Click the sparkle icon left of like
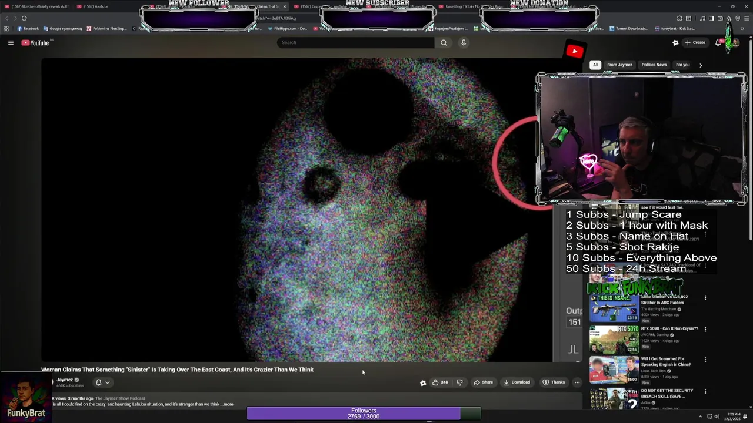The image size is (753, 423). pyautogui.click(x=422, y=382)
